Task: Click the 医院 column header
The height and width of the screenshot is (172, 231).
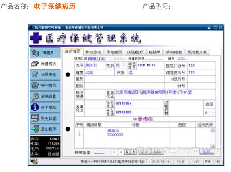Action: coord(182,125)
